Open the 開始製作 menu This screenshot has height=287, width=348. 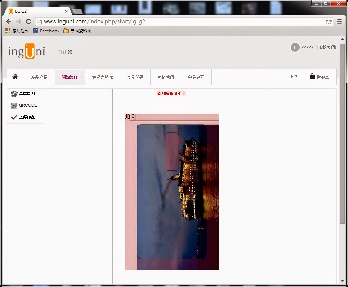coord(70,77)
